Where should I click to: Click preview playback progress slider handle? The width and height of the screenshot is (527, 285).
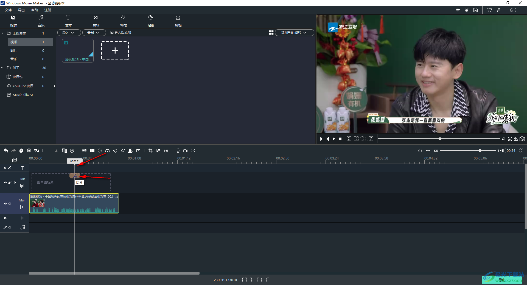coord(440,139)
